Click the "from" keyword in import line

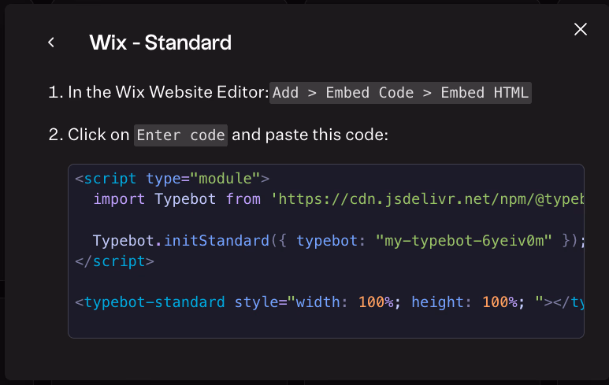point(243,199)
